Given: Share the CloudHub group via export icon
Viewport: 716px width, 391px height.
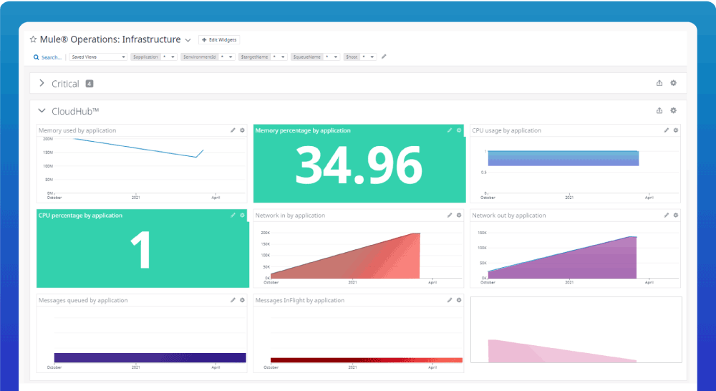Looking at the screenshot, I should tap(659, 110).
